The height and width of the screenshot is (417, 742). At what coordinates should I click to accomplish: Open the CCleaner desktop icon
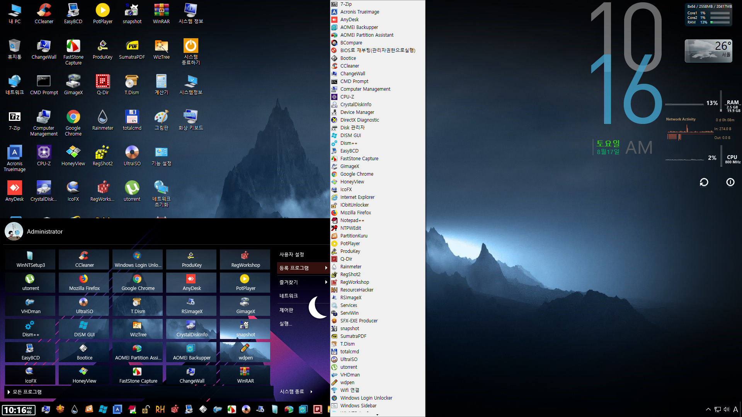point(44,14)
